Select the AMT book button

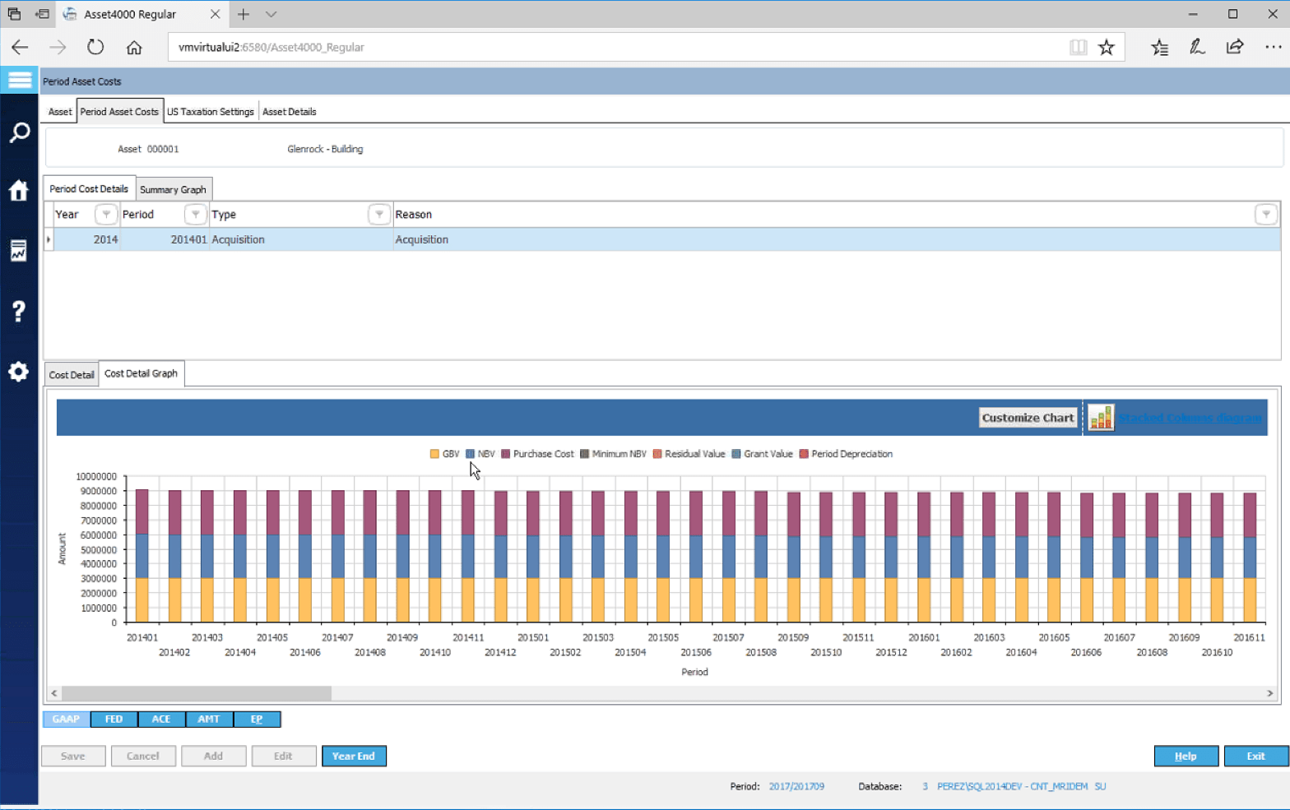(209, 720)
